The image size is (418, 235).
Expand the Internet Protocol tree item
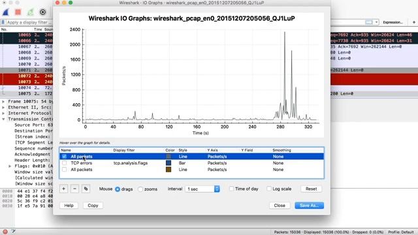coord(3,113)
